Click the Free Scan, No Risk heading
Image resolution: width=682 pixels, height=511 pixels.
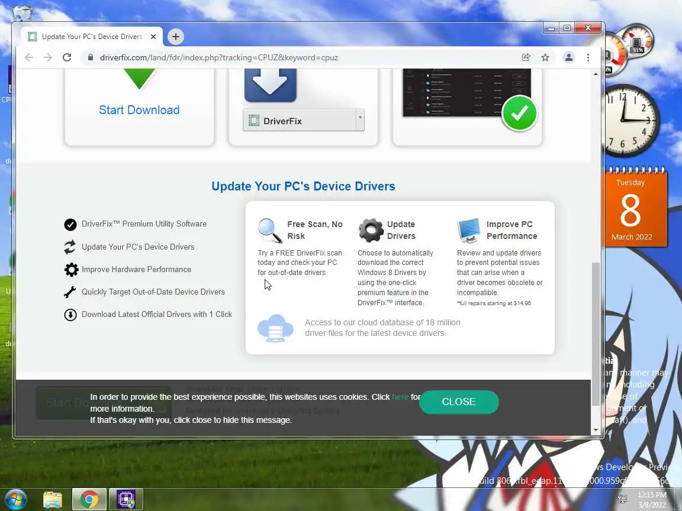click(315, 230)
